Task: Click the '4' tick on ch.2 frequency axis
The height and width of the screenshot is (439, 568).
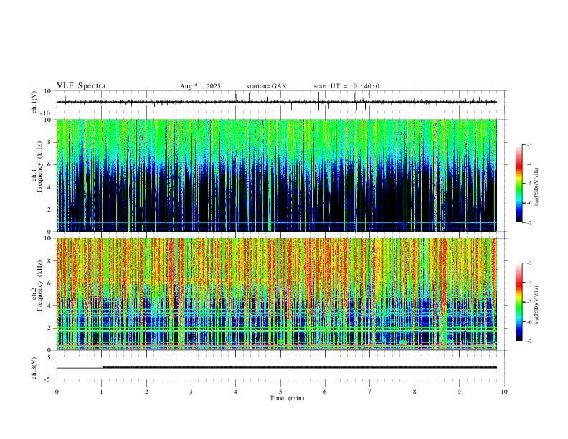Action: pos(50,306)
